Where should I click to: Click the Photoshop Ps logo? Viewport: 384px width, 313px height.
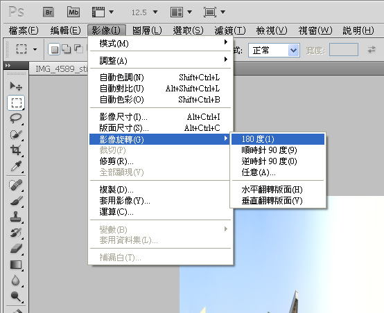(17, 12)
